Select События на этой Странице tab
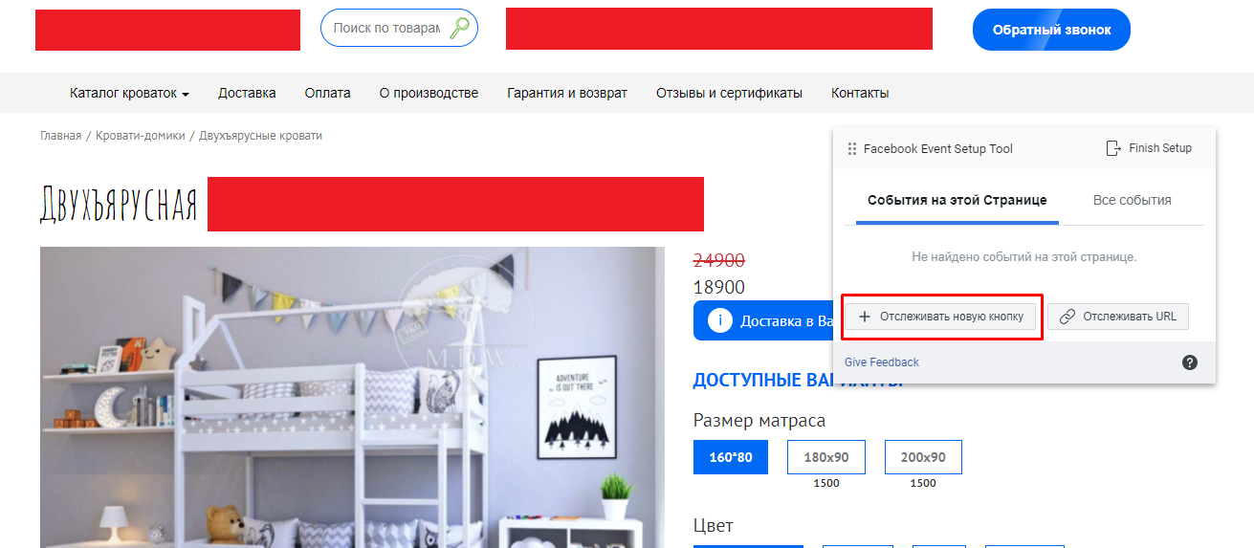1254x548 pixels. [957, 200]
